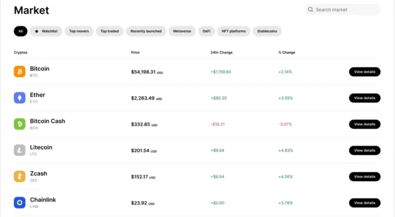View details for Zcash
395x217 pixels.
coord(365,176)
